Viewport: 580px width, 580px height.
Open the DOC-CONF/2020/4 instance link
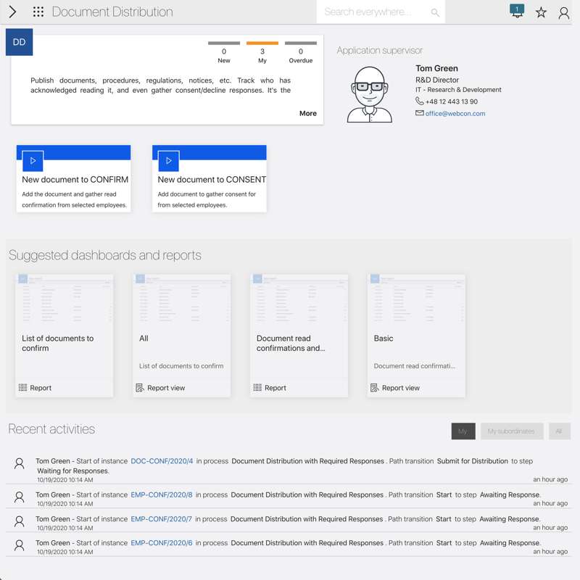[162, 461]
